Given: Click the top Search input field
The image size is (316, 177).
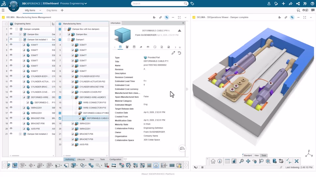Looking at the screenshot, I should (158, 4).
